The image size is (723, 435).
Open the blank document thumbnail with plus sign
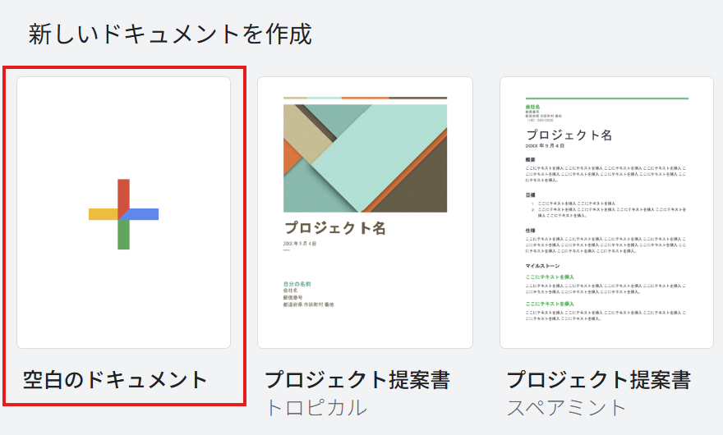pyautogui.click(x=123, y=213)
